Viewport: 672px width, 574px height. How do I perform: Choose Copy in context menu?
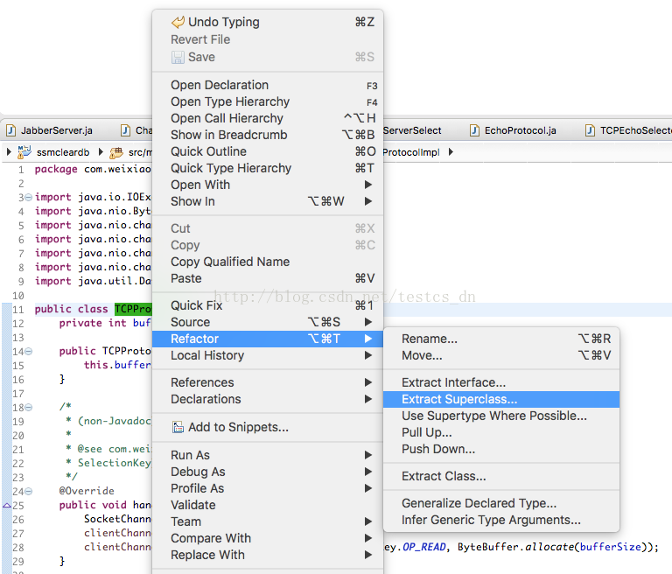(x=268, y=245)
